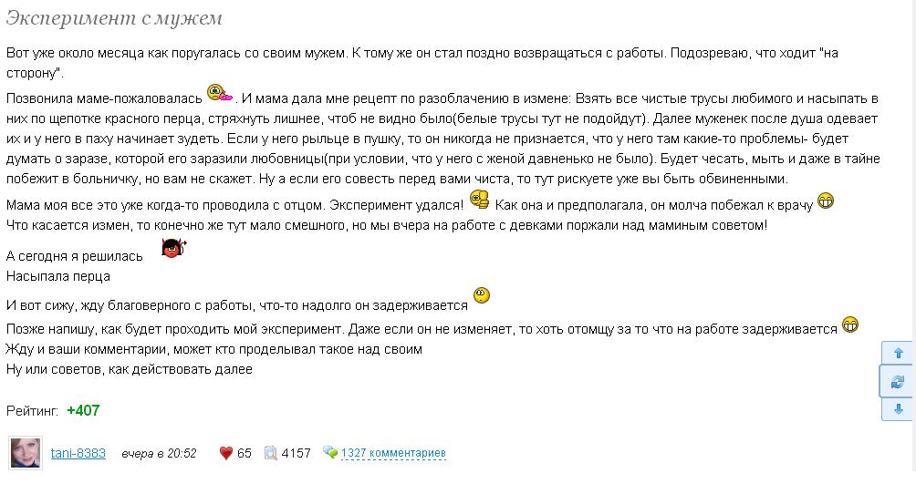Click the "вчера в 20:52" post timestamp
The image size is (916, 484).
159,453
